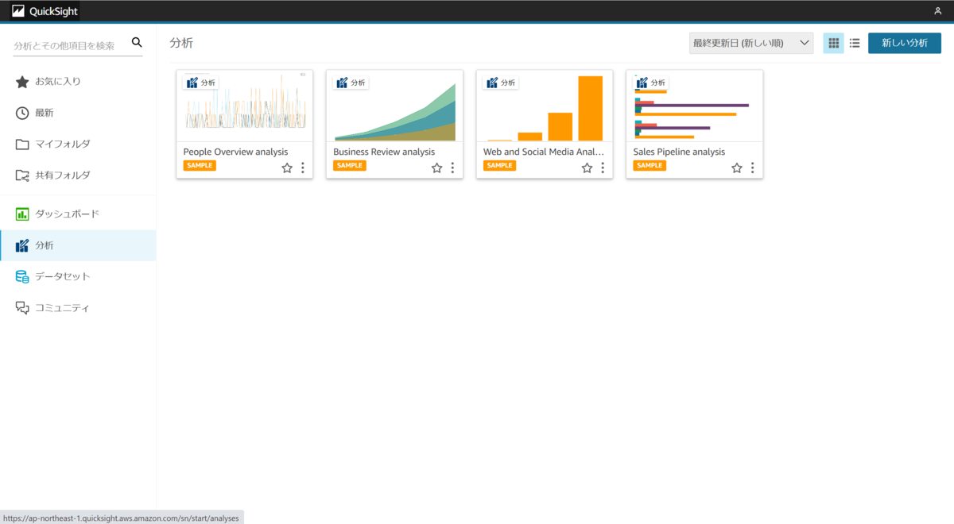Image resolution: width=954 pixels, height=524 pixels.
Task: Click the clock icon next to 最新
Action: [x=22, y=112]
